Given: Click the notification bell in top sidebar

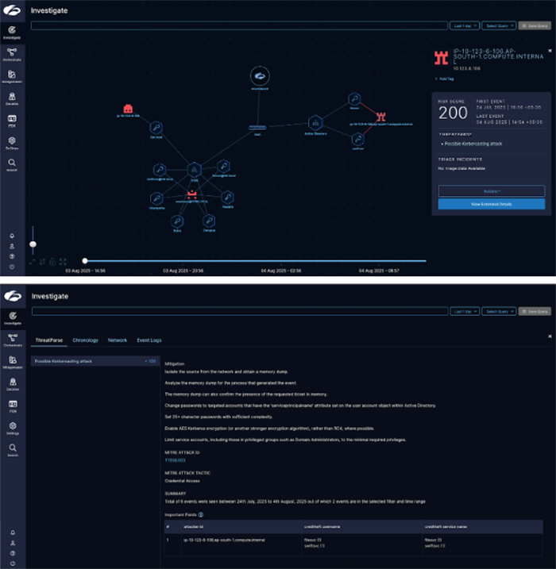Looking at the screenshot, I should 12,236.
